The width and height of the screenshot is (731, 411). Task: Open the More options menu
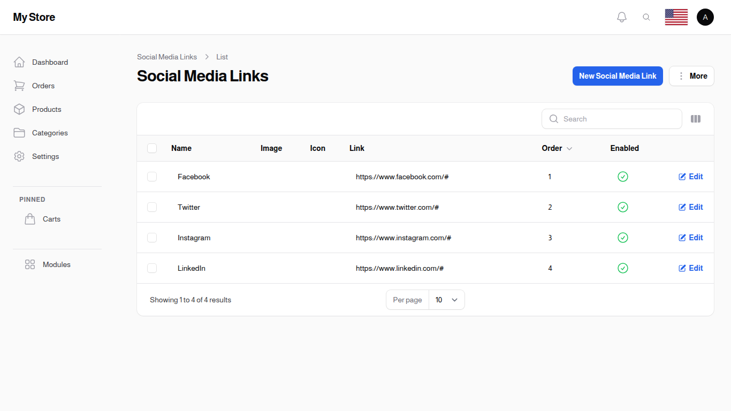point(691,75)
